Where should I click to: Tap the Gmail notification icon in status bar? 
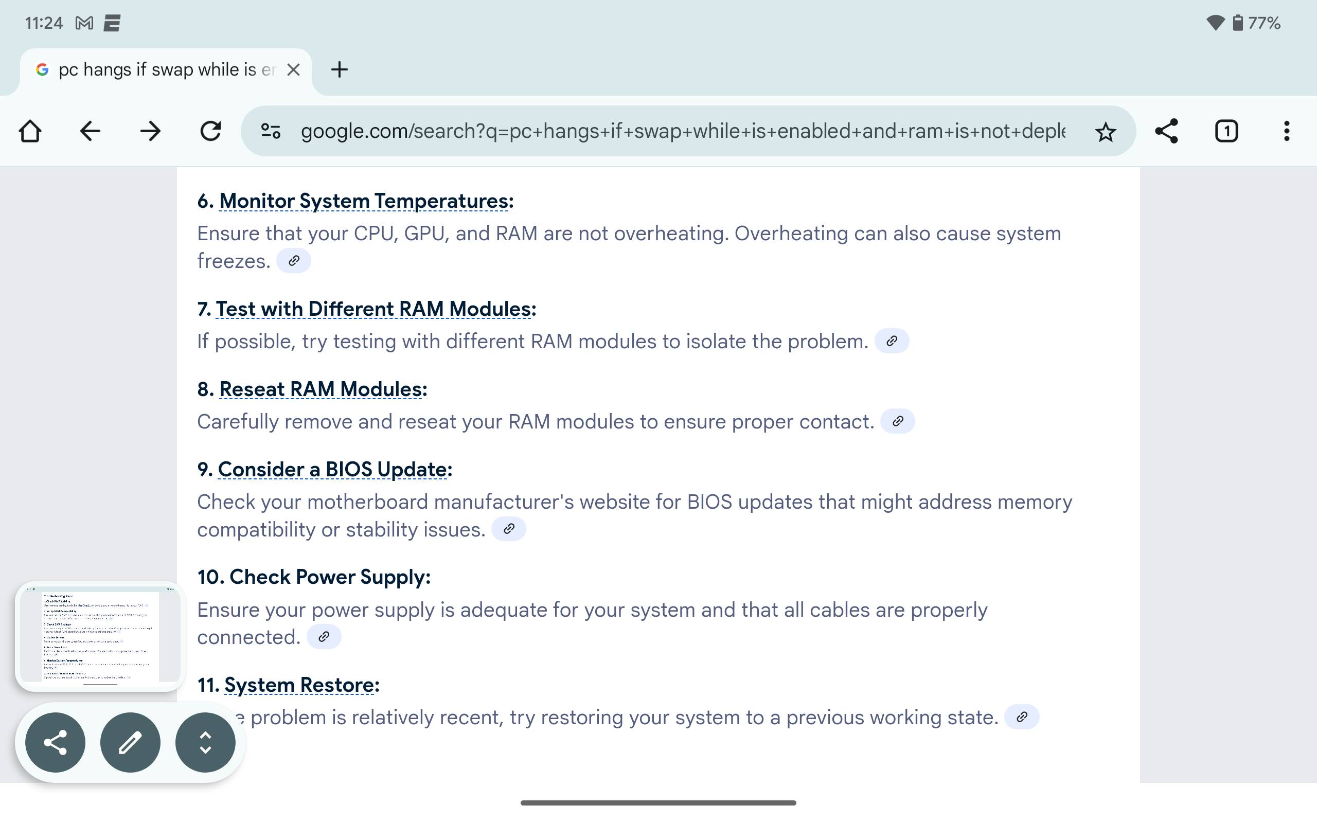84,24
